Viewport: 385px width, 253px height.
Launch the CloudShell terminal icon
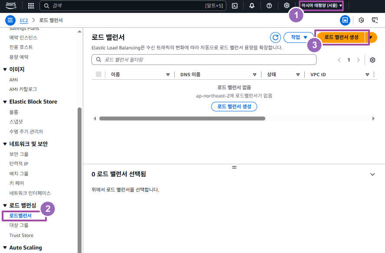click(x=235, y=6)
